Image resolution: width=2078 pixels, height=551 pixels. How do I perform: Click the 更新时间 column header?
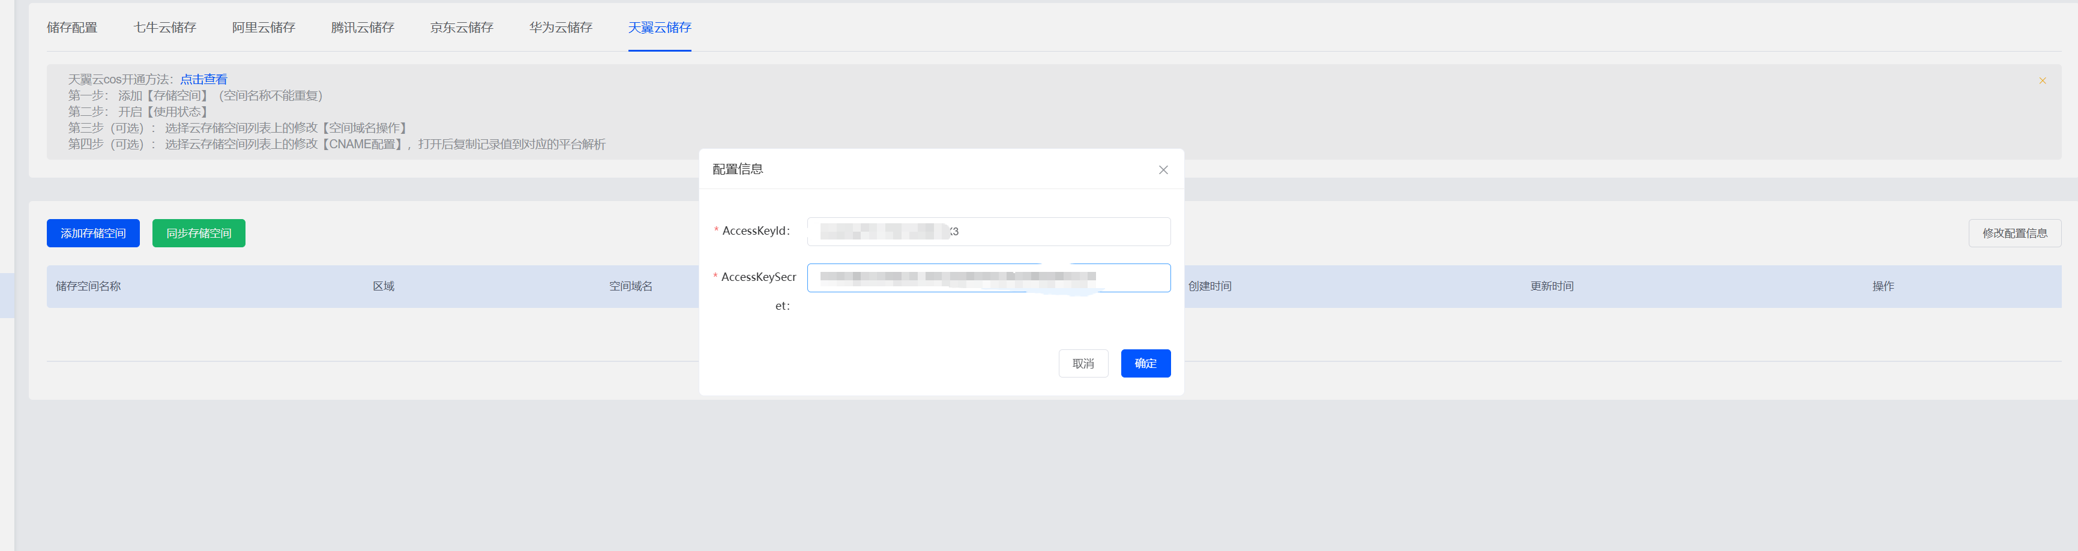[1551, 286]
